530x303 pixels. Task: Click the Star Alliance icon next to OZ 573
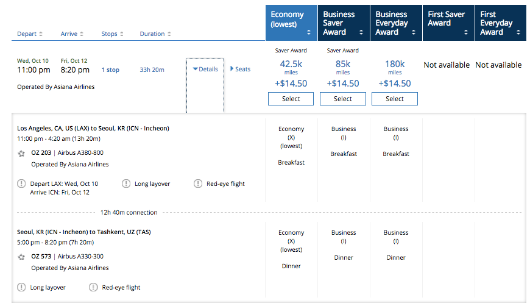coord(22,257)
